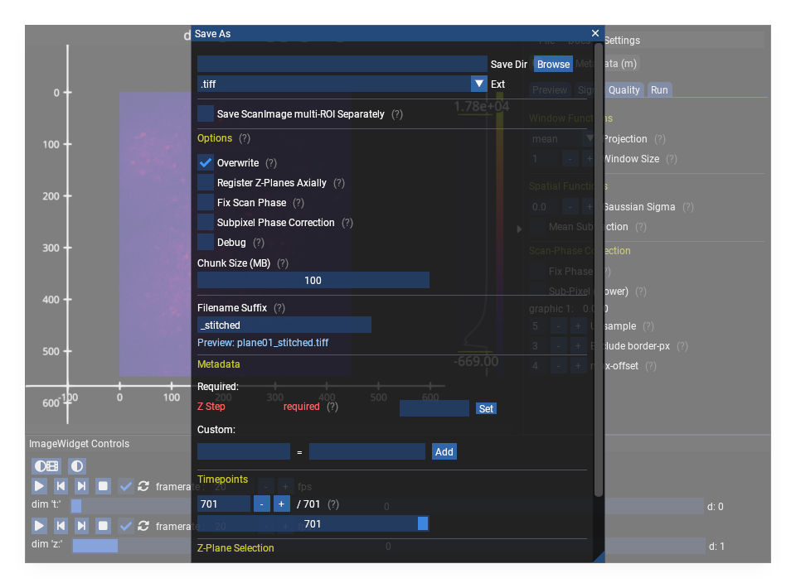
Task: Click the Timepoints slider showing 701
Action: [x=313, y=524]
